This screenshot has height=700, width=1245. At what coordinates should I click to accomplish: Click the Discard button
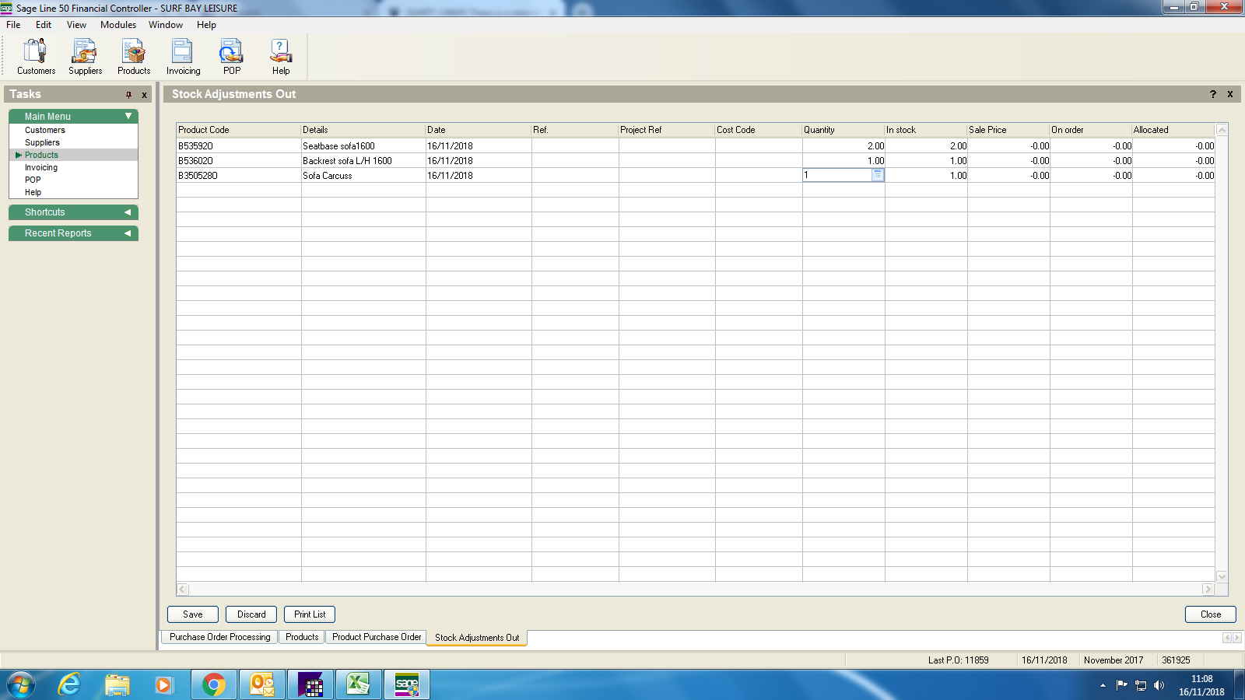(x=251, y=614)
